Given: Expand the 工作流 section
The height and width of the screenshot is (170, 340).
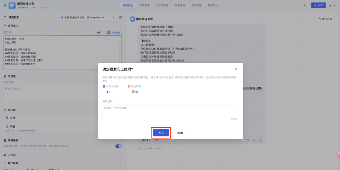Looking at the screenshot, I should click(x=120, y=155).
